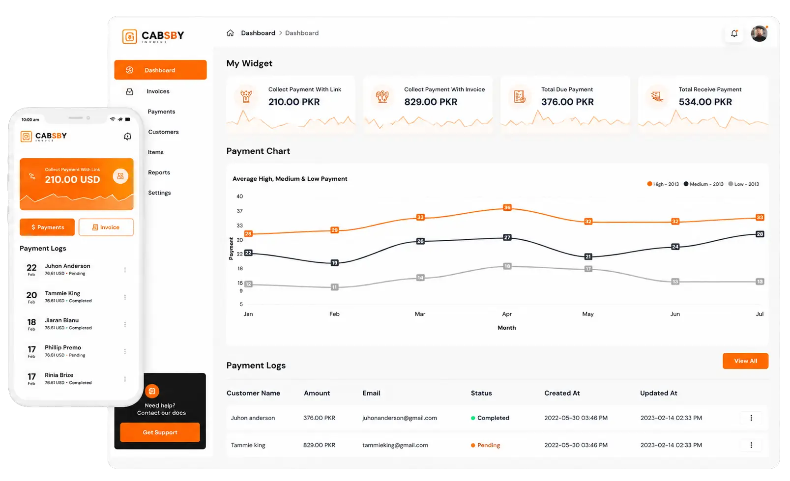Open options for Rinia Brize on mobile
This screenshot has width=790, height=481.
coord(125,379)
